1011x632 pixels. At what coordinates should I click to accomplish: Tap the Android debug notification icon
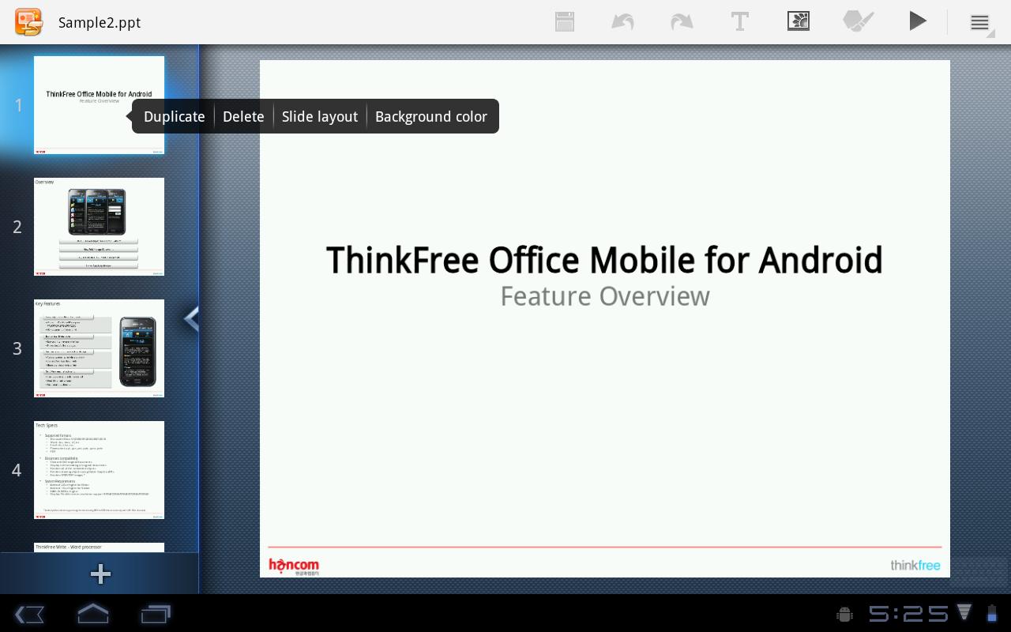tap(844, 614)
